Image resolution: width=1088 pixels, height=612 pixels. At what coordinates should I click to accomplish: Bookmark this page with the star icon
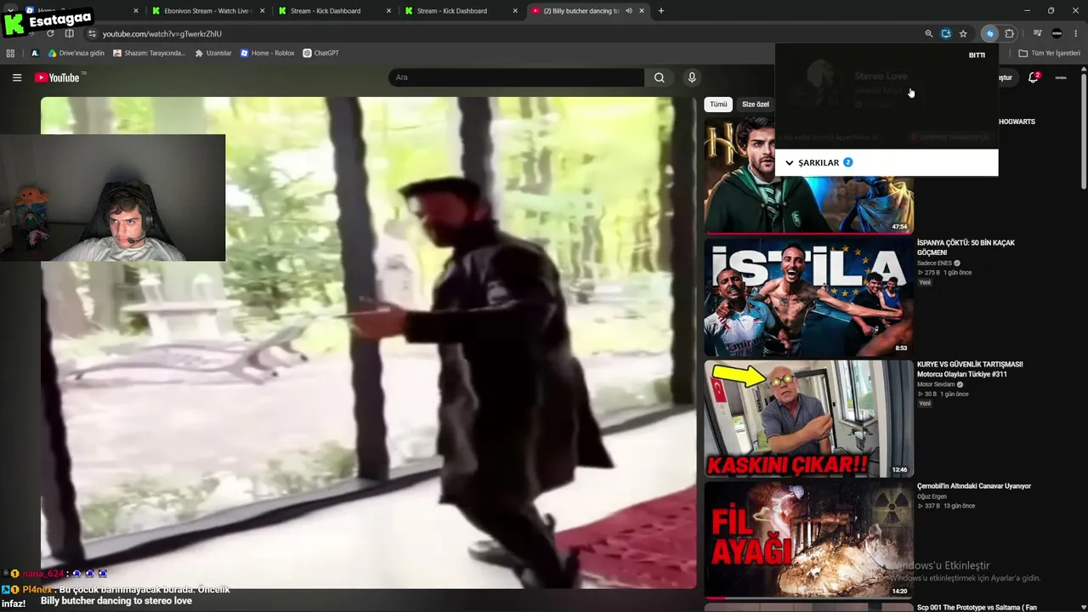(x=963, y=34)
